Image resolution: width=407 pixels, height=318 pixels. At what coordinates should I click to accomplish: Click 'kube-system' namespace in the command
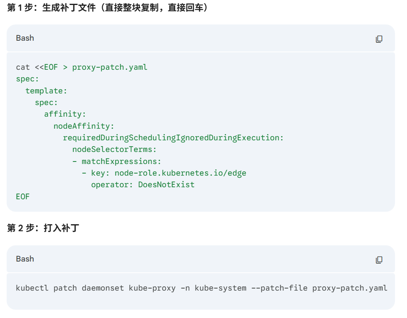(x=220, y=288)
